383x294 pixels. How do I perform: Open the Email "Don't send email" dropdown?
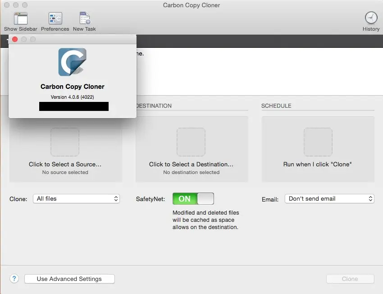tap(329, 199)
